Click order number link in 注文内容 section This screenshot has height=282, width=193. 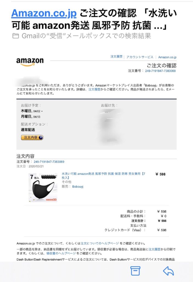pos(49,162)
